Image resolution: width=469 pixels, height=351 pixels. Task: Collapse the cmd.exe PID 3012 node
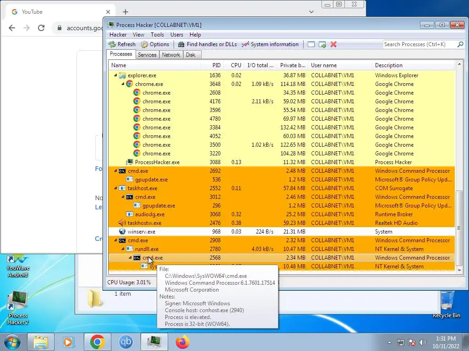123,197
